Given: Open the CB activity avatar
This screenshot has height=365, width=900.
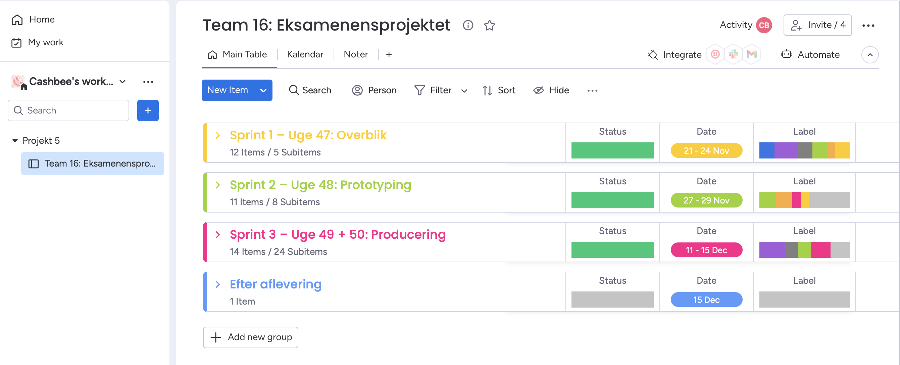Looking at the screenshot, I should 764,25.
